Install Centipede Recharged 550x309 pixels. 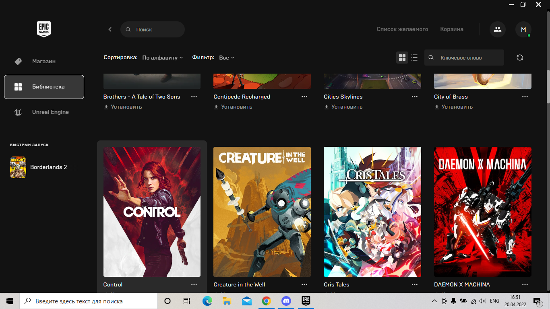click(x=233, y=107)
